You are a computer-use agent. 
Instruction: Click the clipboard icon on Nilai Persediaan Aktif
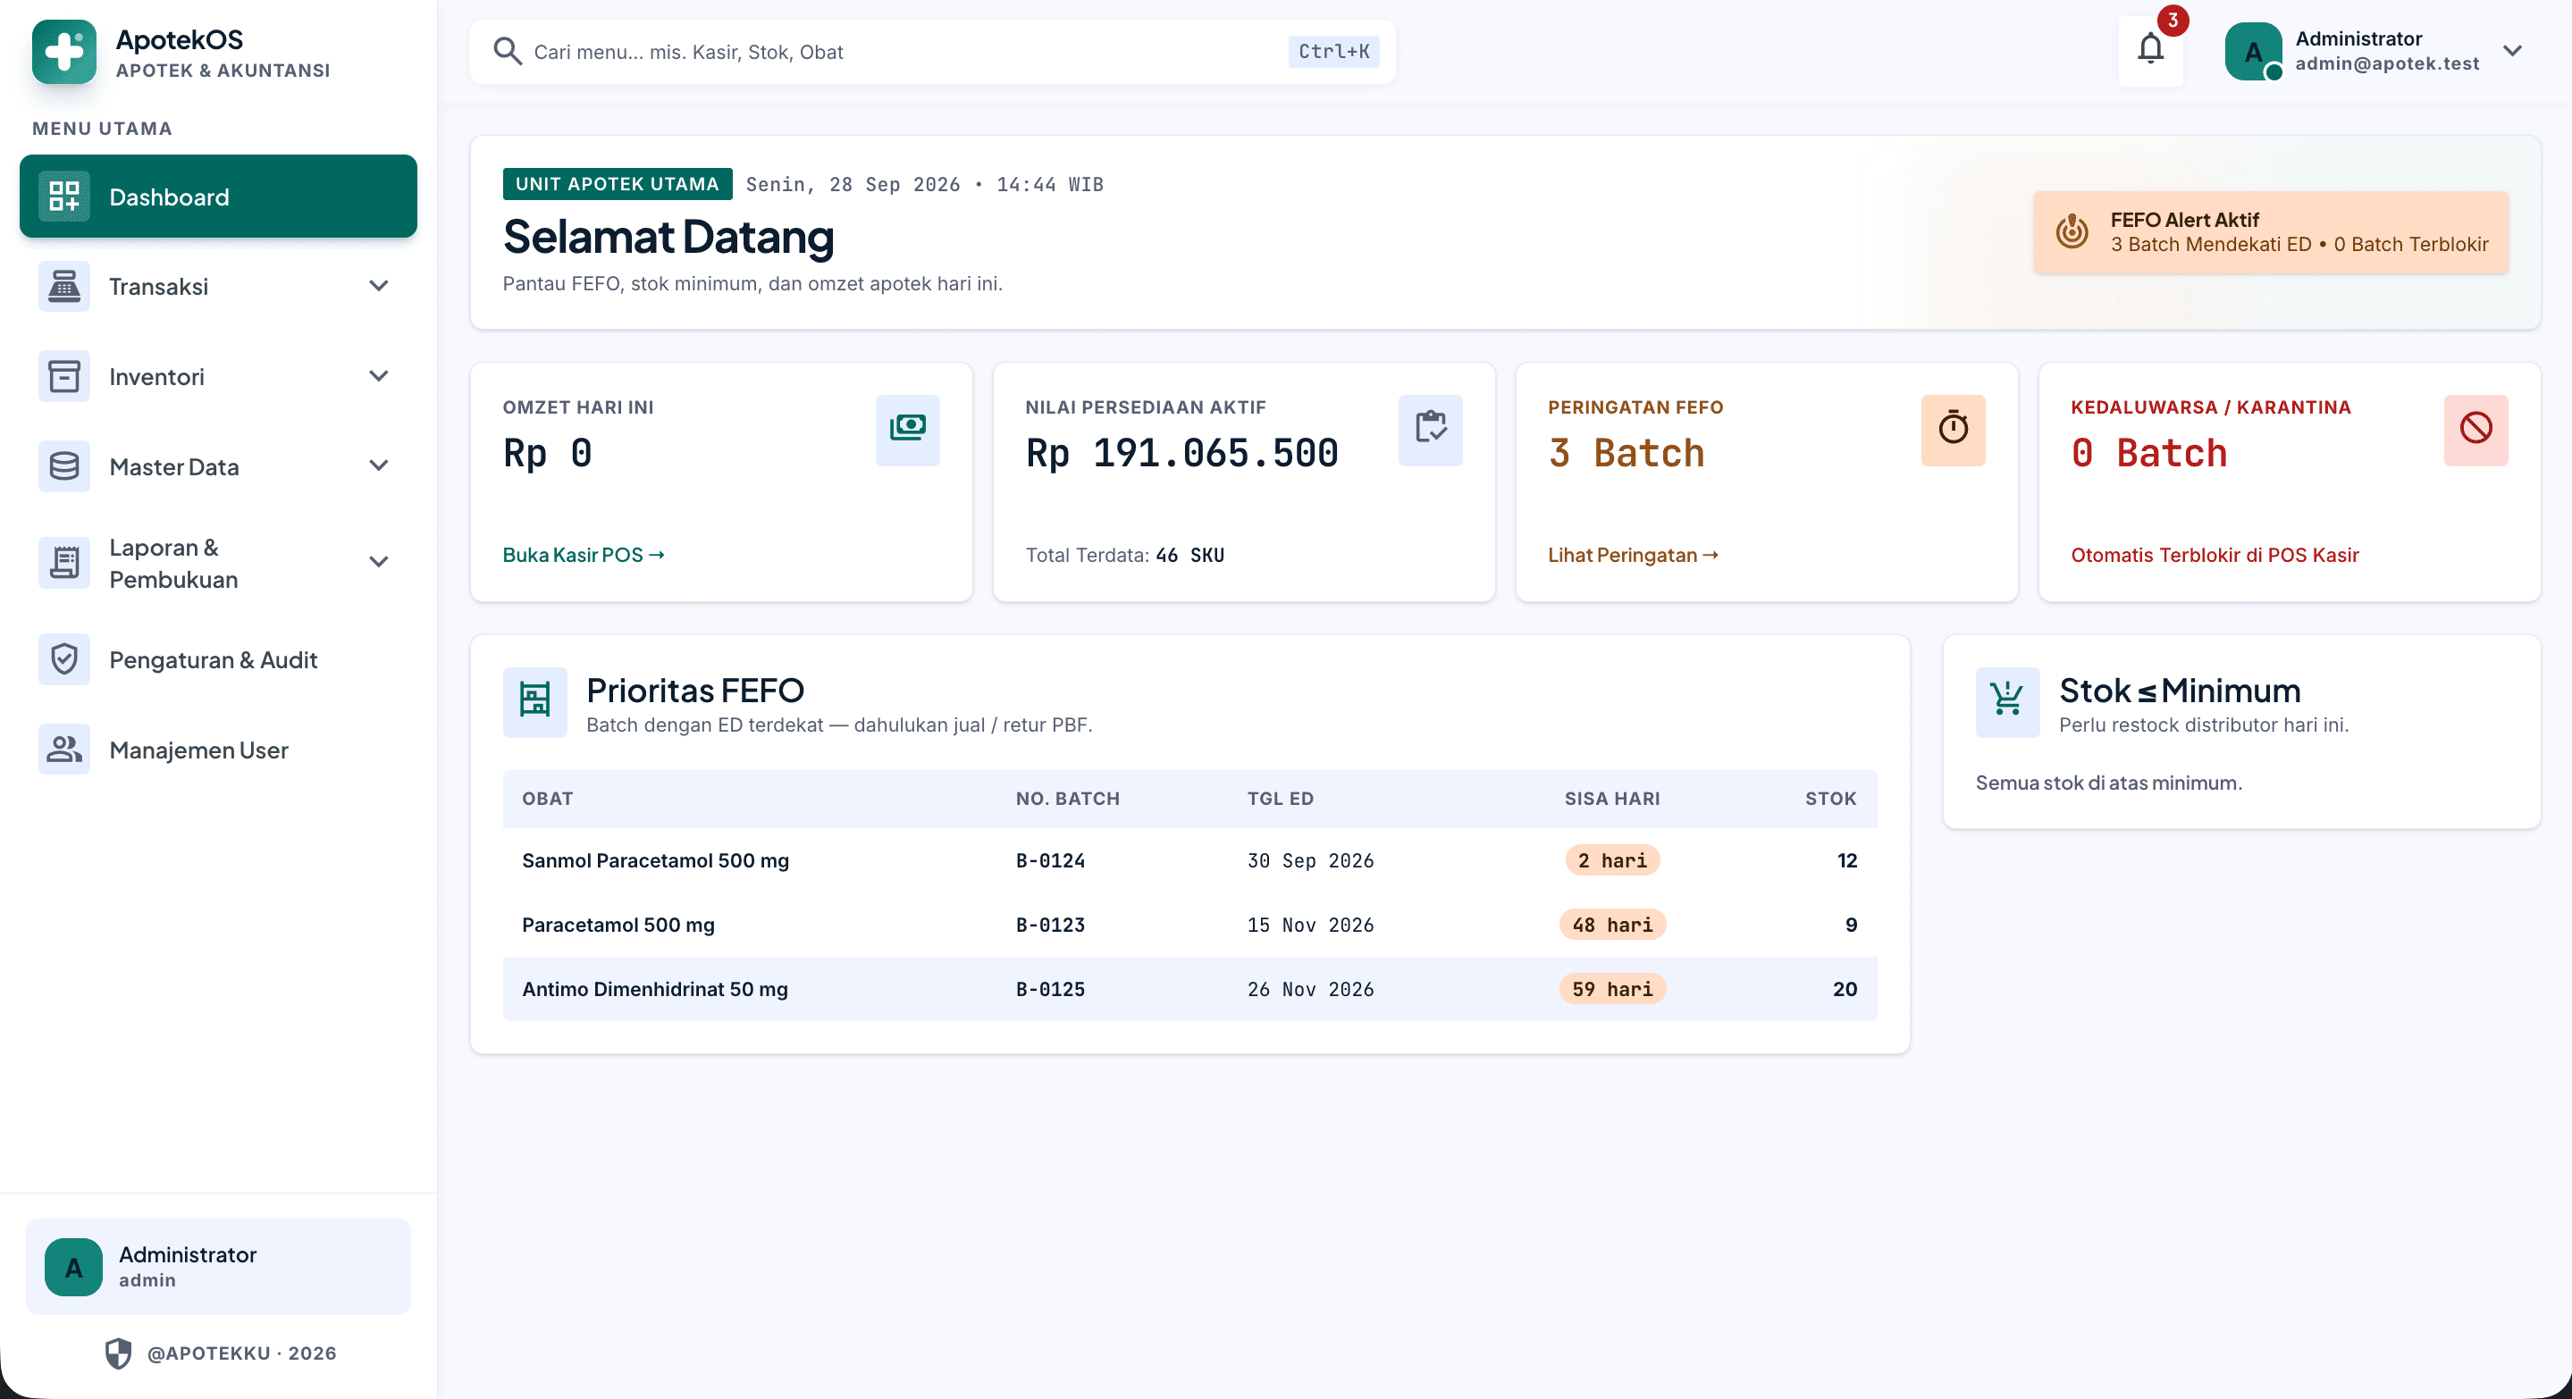coord(1431,430)
